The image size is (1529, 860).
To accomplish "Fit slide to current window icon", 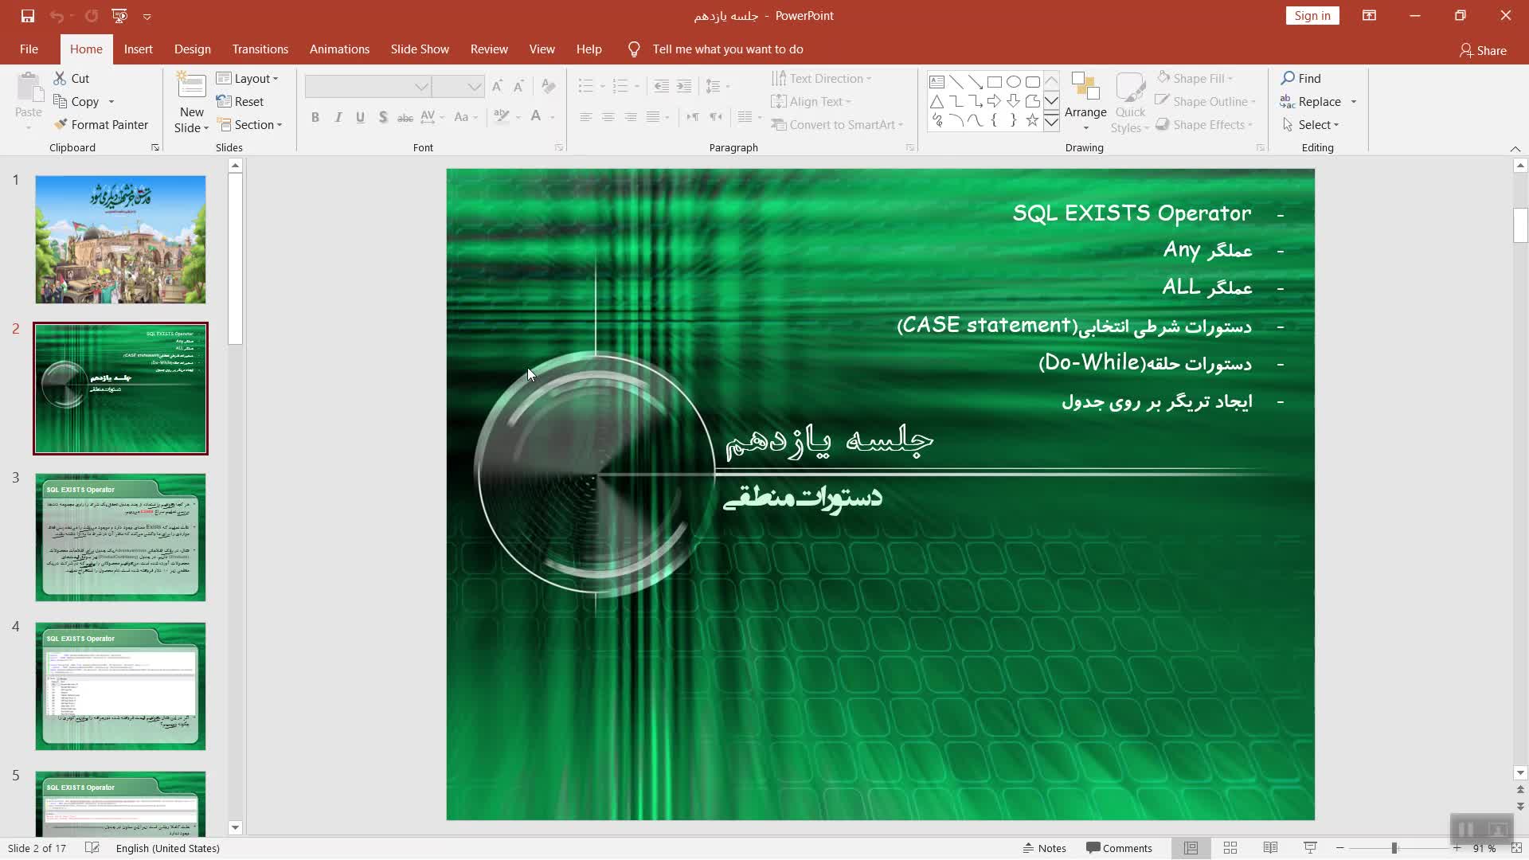I will [1516, 848].
